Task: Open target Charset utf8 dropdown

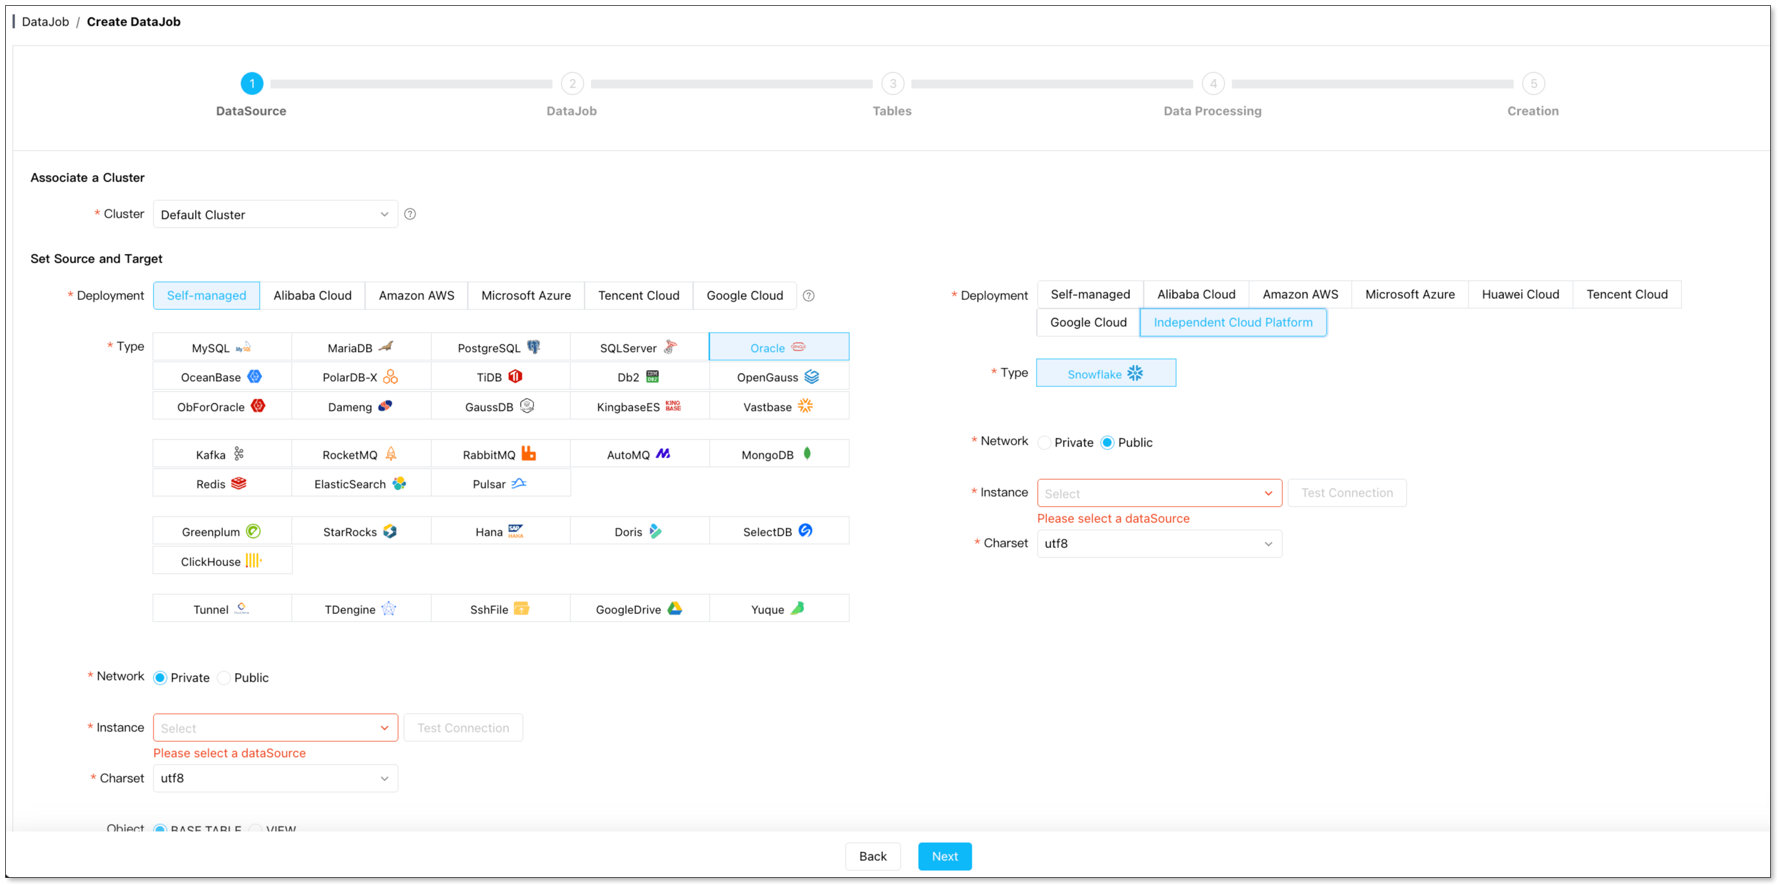Action: point(1160,543)
